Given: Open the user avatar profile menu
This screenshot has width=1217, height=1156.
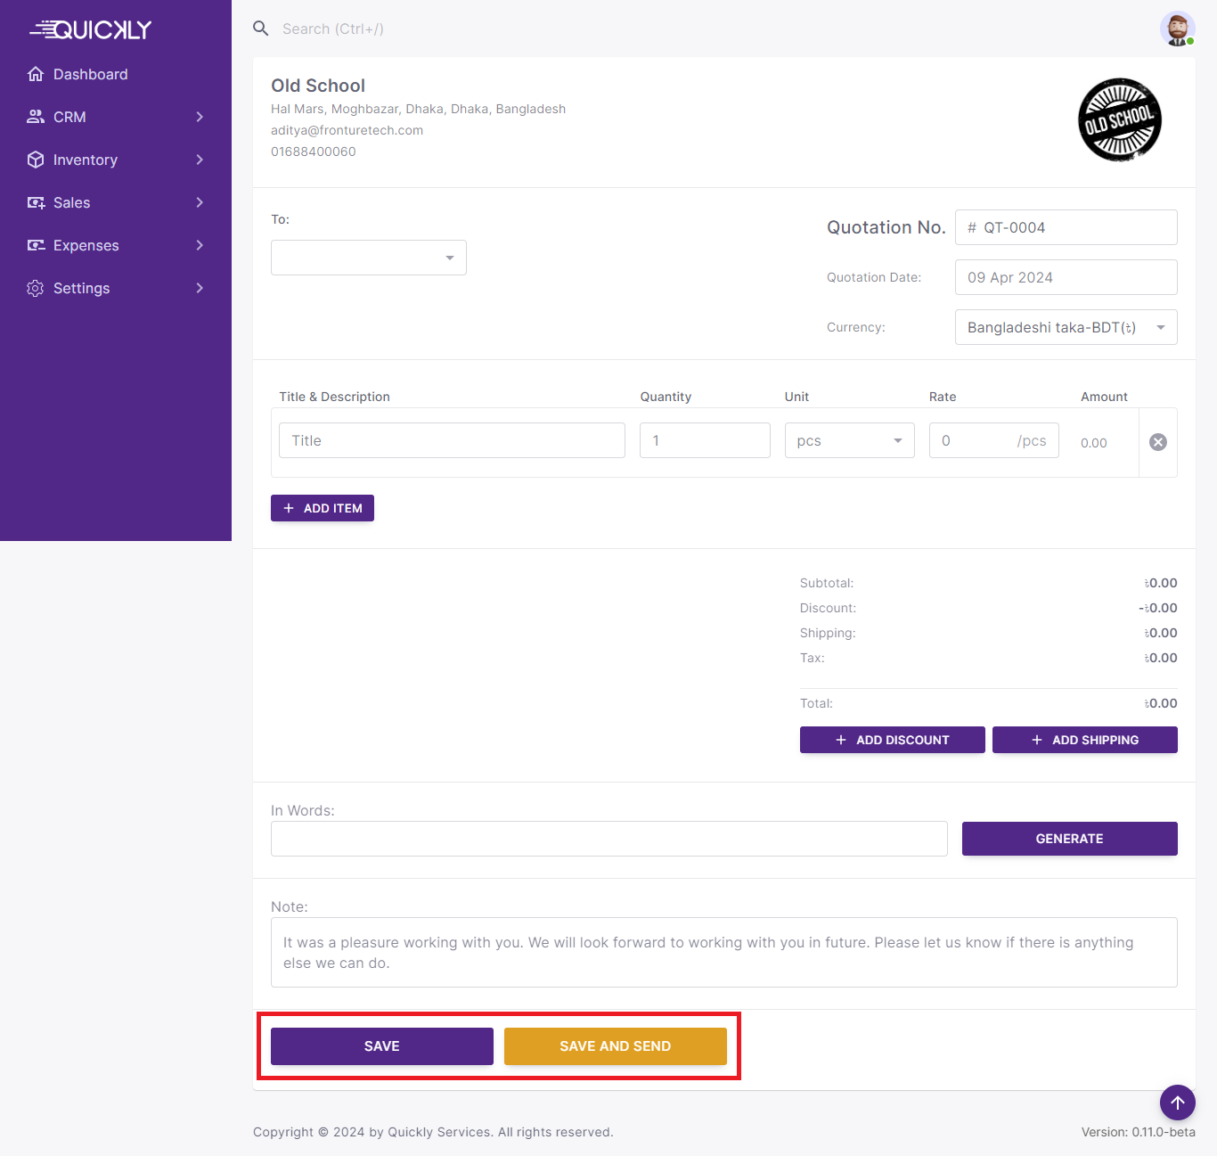Looking at the screenshot, I should click(1177, 29).
